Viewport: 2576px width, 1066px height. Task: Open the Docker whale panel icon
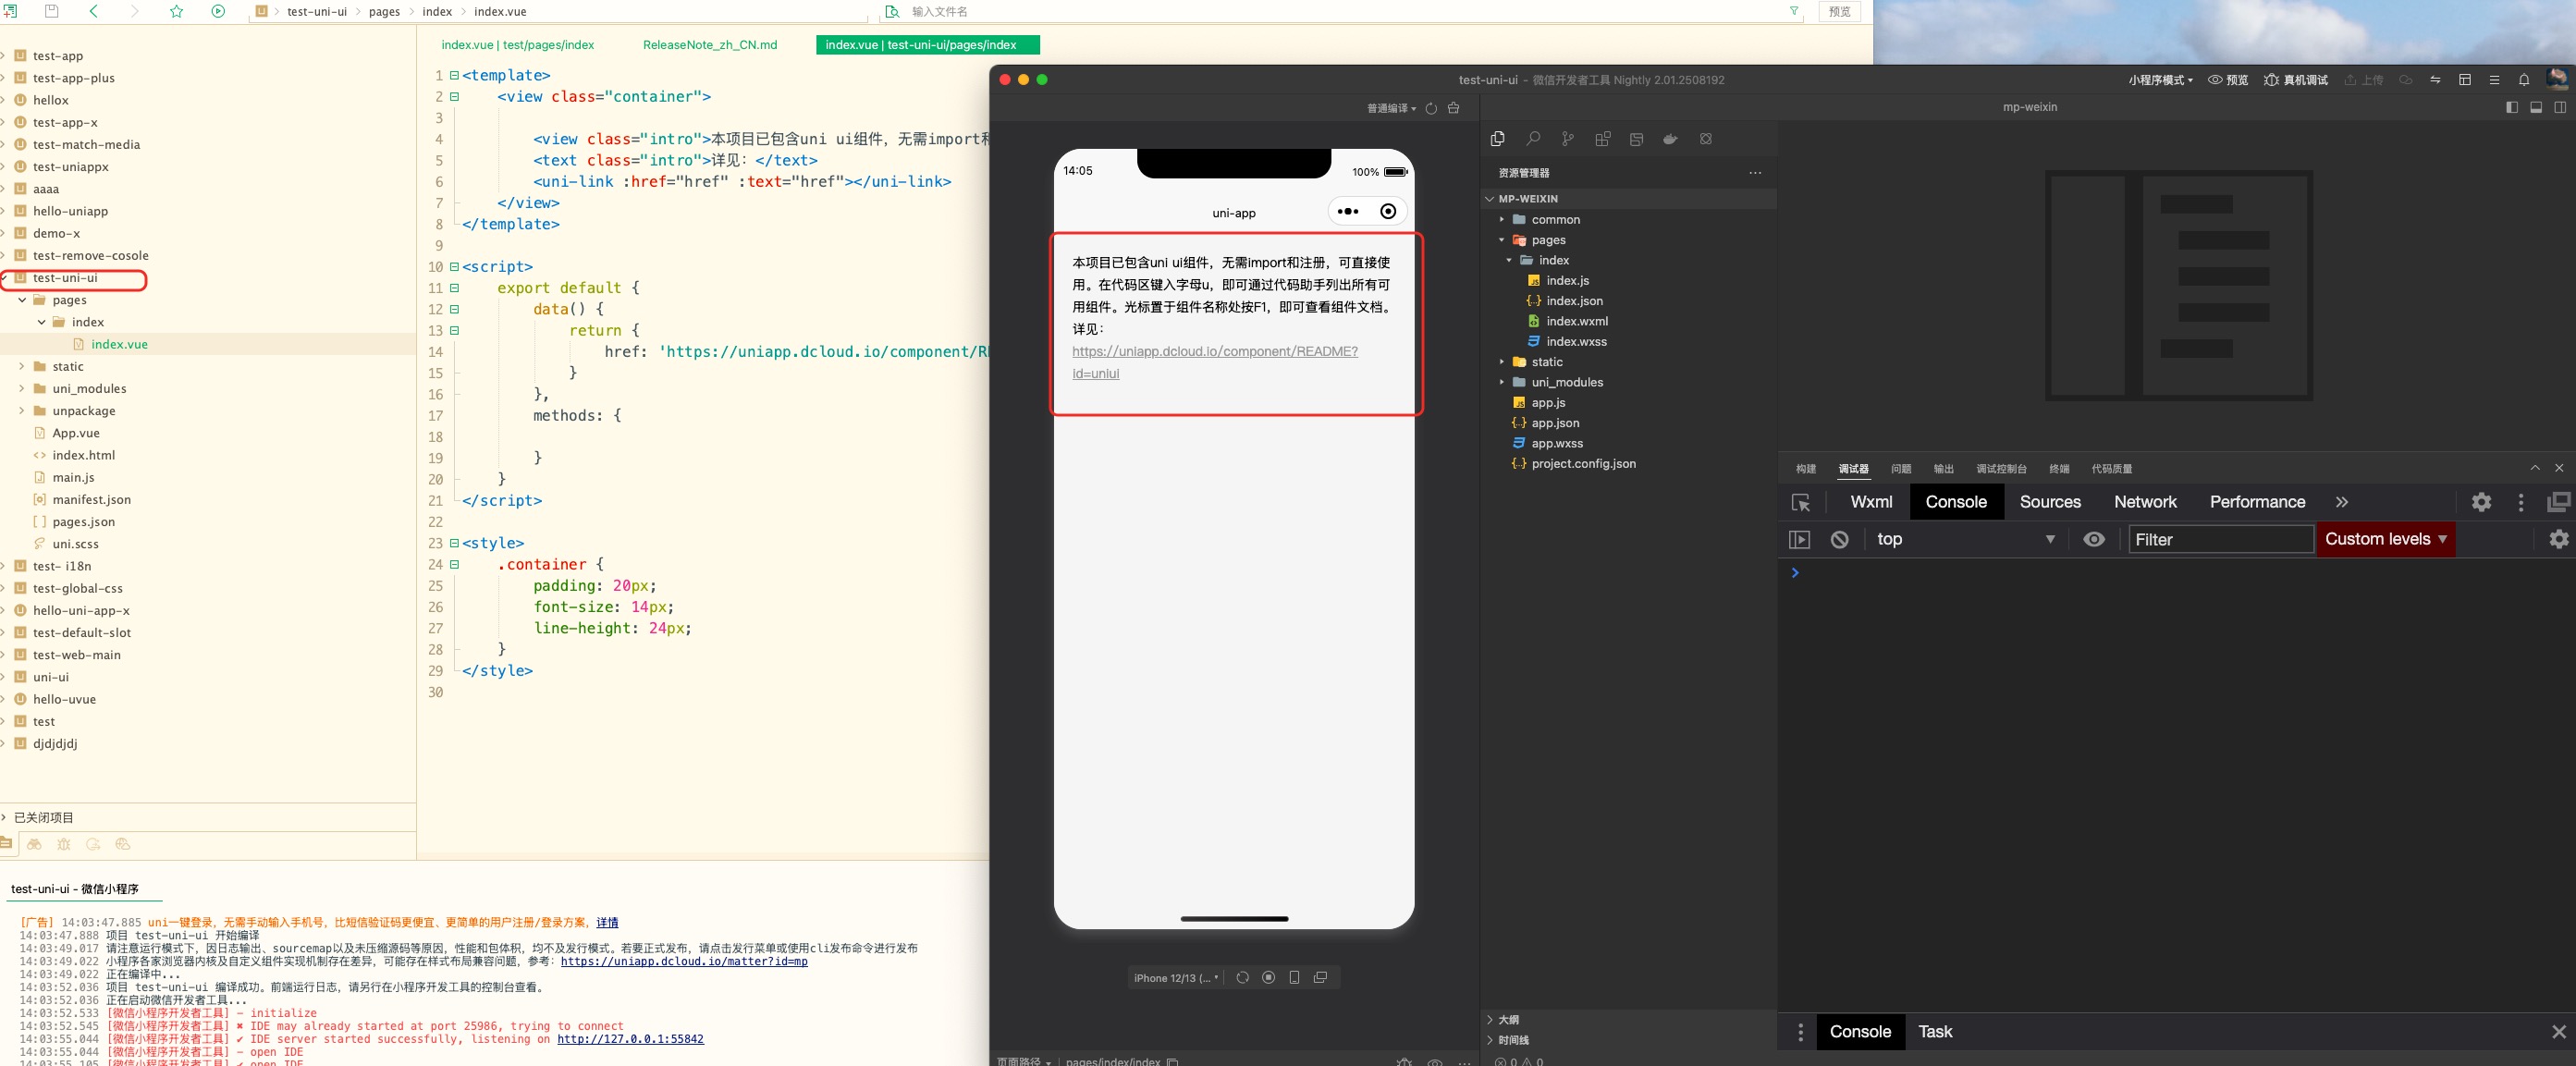click(x=1670, y=139)
